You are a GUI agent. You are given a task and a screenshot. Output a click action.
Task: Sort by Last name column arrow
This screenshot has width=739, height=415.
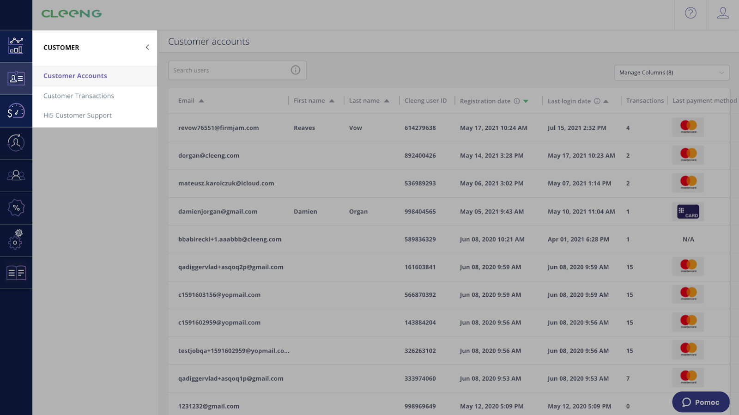click(x=387, y=101)
